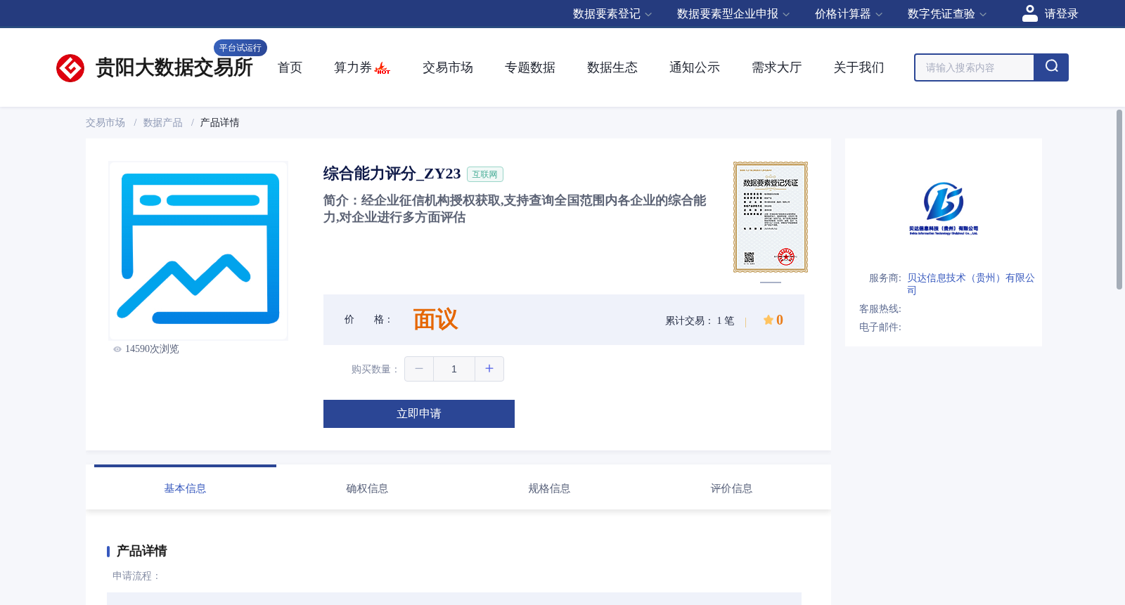Screen dimensions: 1125x605
Task: Open the 需求大厅 menu item
Action: (777, 67)
